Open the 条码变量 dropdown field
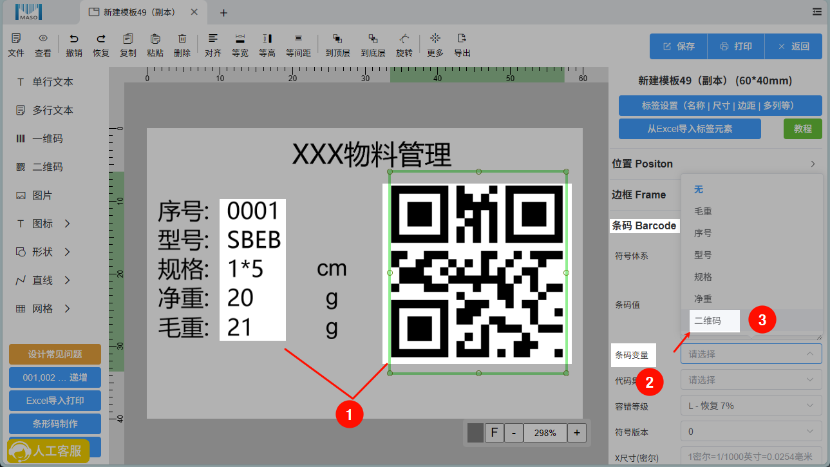 (751, 354)
